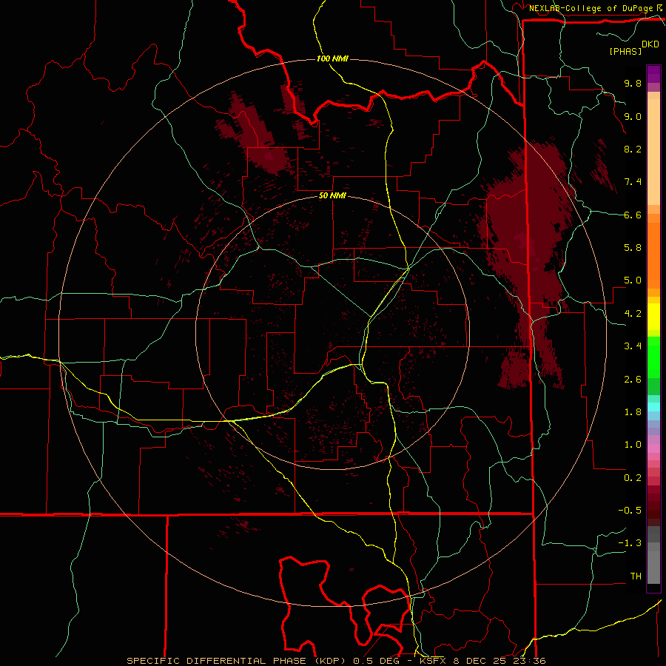
Task: Click the 1.8 value on color scale
Action: pyautogui.click(x=633, y=412)
